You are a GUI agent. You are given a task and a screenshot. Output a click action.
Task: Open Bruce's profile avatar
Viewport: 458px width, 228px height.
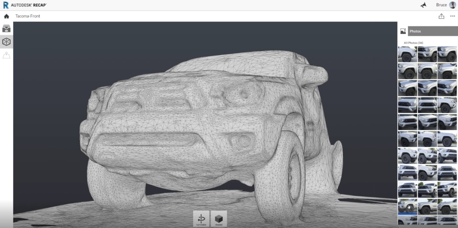point(452,5)
